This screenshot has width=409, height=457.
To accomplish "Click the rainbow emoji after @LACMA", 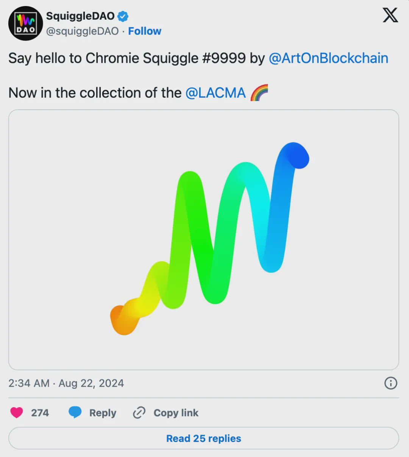I will 259,93.
